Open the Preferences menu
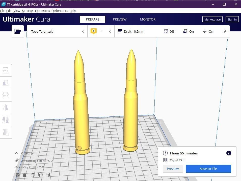 pyautogui.click(x=60, y=11)
